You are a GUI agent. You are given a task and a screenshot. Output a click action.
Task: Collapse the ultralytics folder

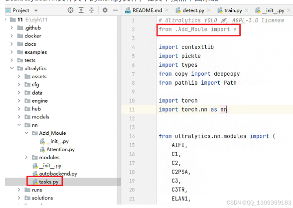(x=12, y=68)
